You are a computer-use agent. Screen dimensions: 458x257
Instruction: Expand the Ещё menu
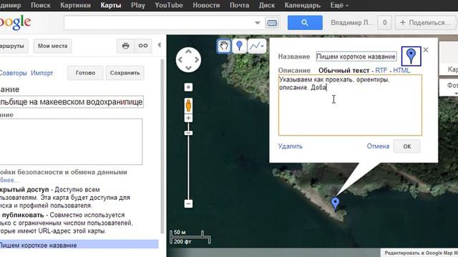pyautogui.click(x=339, y=5)
